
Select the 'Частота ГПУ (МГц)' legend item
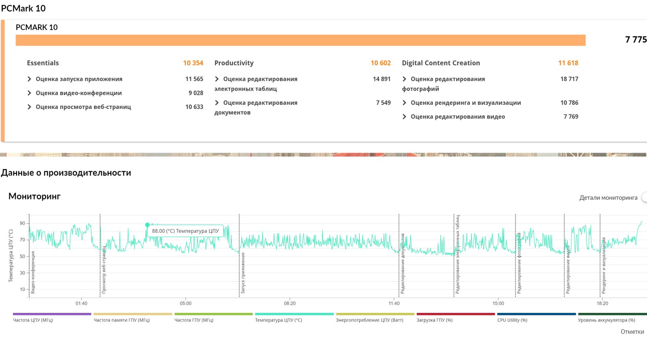click(194, 320)
